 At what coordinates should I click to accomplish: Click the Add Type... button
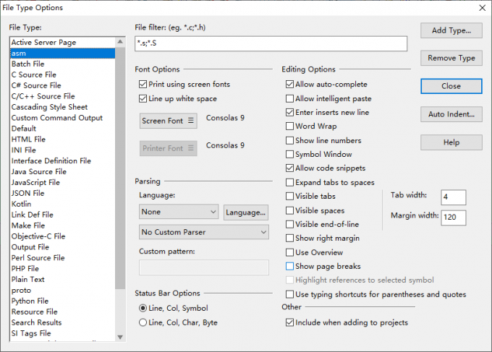pyautogui.click(x=451, y=30)
